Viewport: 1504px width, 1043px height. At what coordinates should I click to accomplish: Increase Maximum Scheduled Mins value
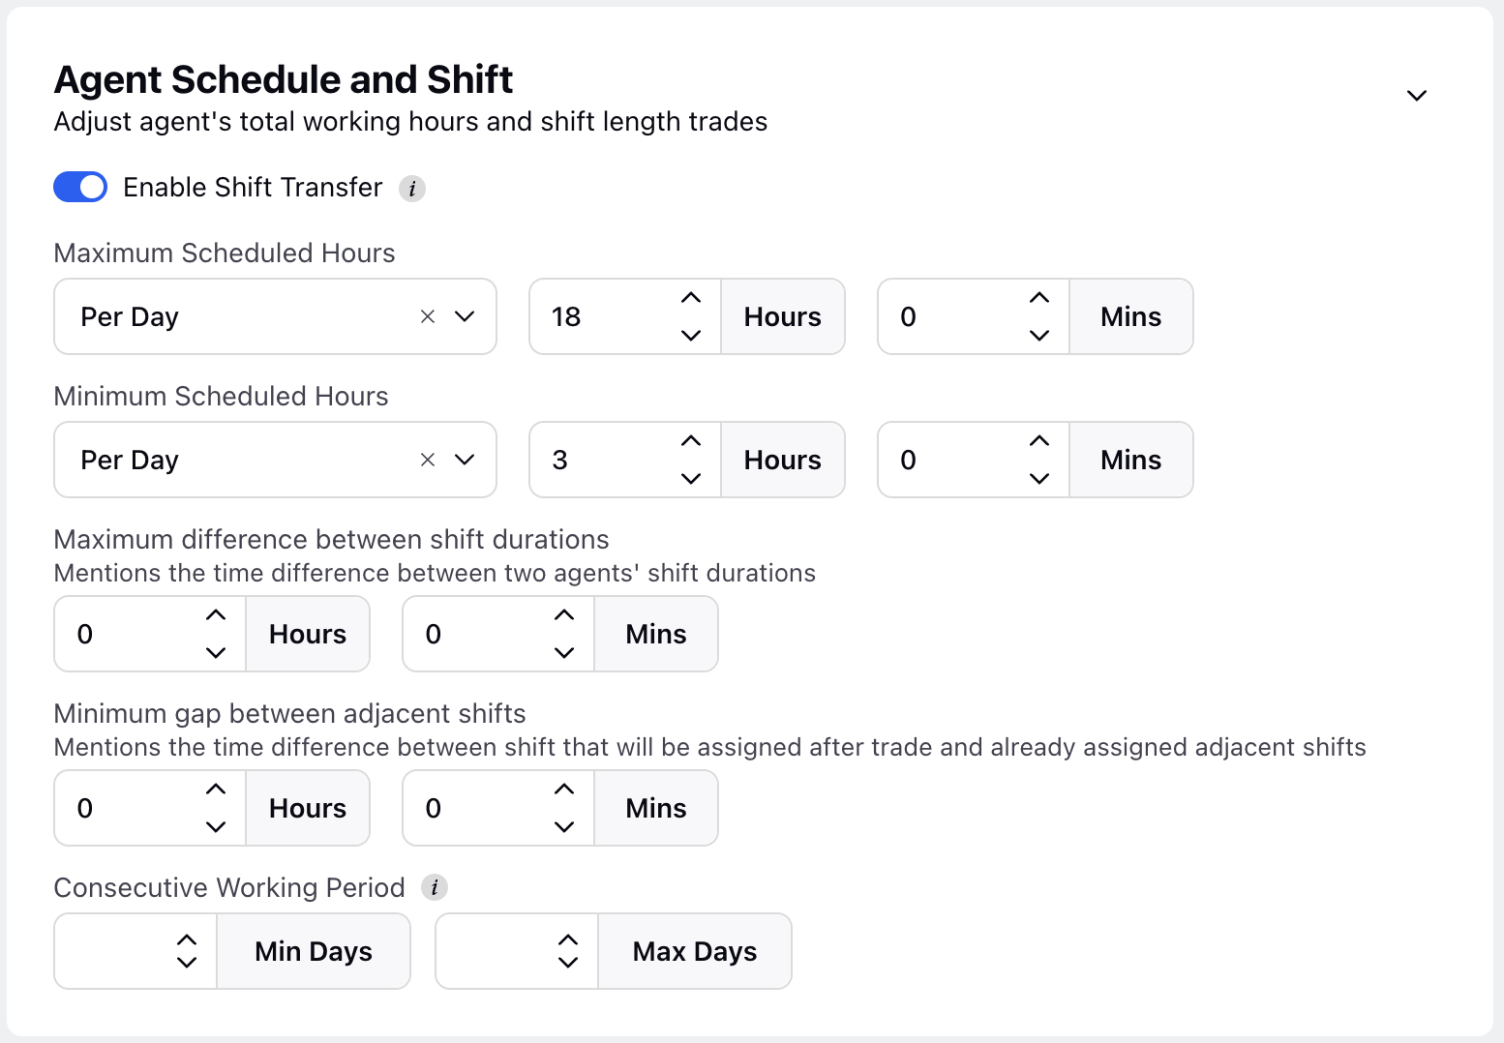[1039, 298]
